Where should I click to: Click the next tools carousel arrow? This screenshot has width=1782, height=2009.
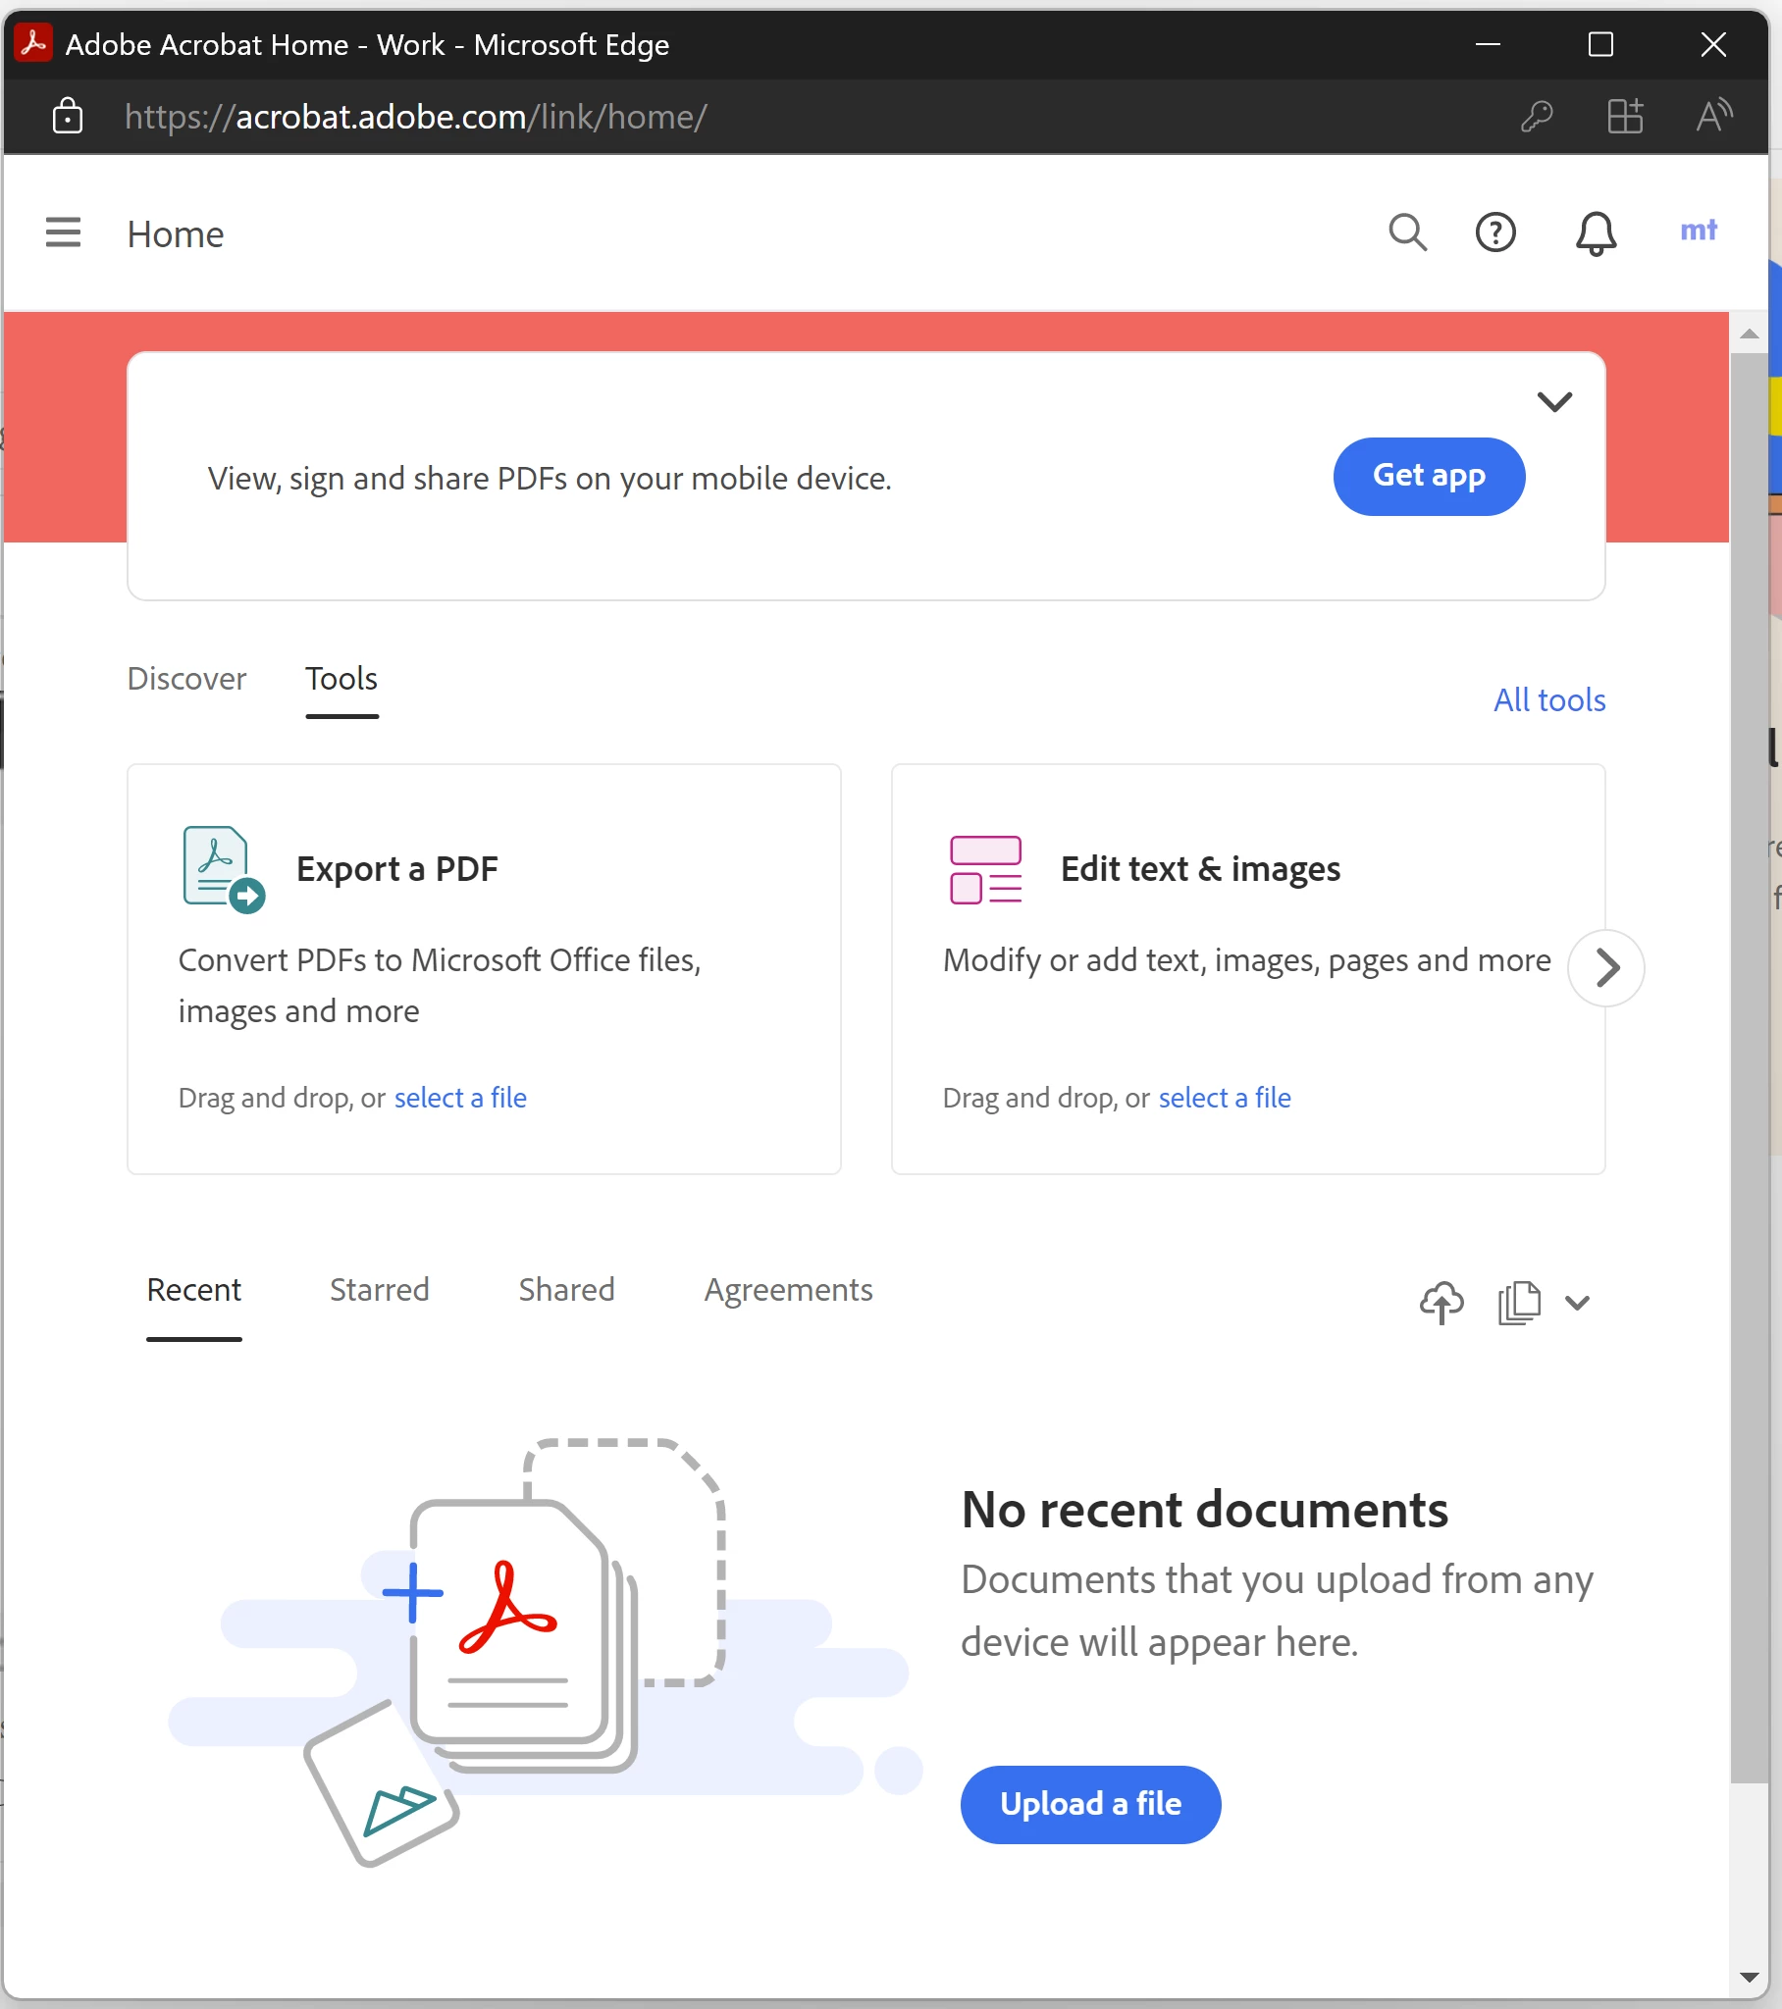point(1606,968)
